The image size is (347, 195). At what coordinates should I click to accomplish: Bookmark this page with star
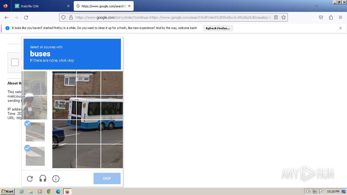(x=284, y=17)
